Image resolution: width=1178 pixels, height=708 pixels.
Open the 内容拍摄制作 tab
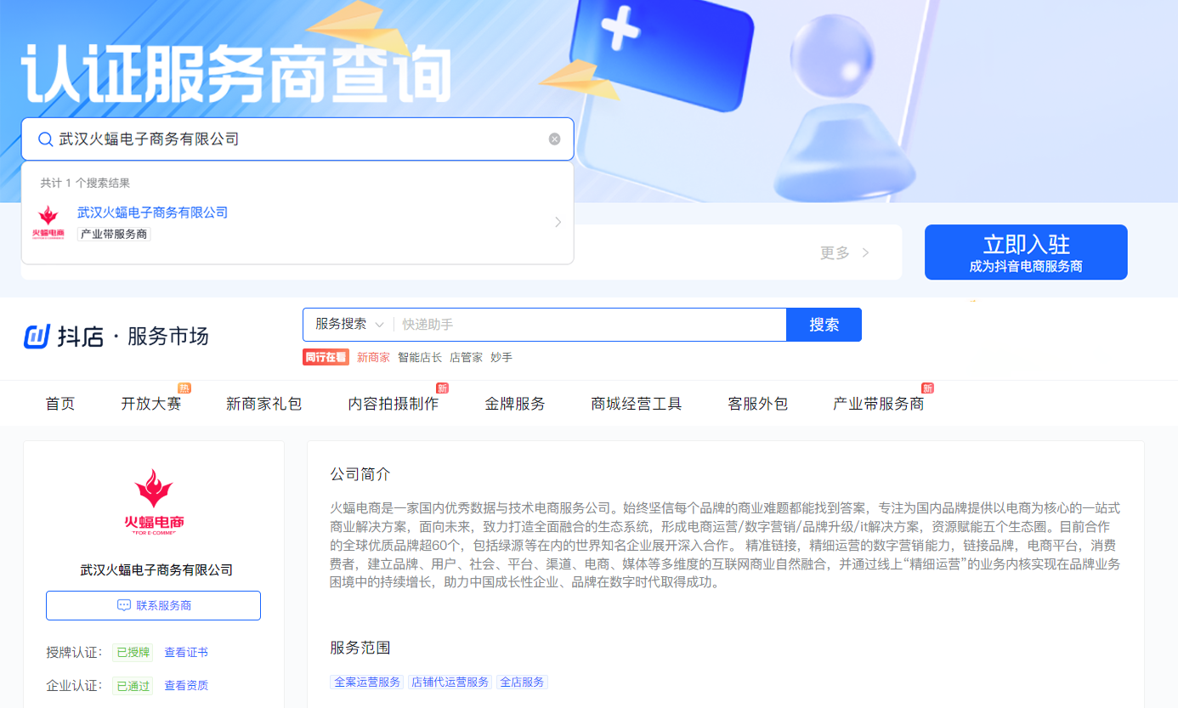point(394,404)
